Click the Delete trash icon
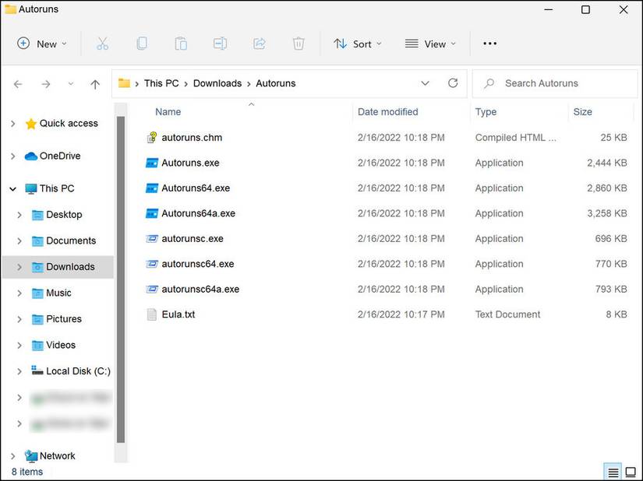This screenshot has height=481, width=643. (x=299, y=44)
